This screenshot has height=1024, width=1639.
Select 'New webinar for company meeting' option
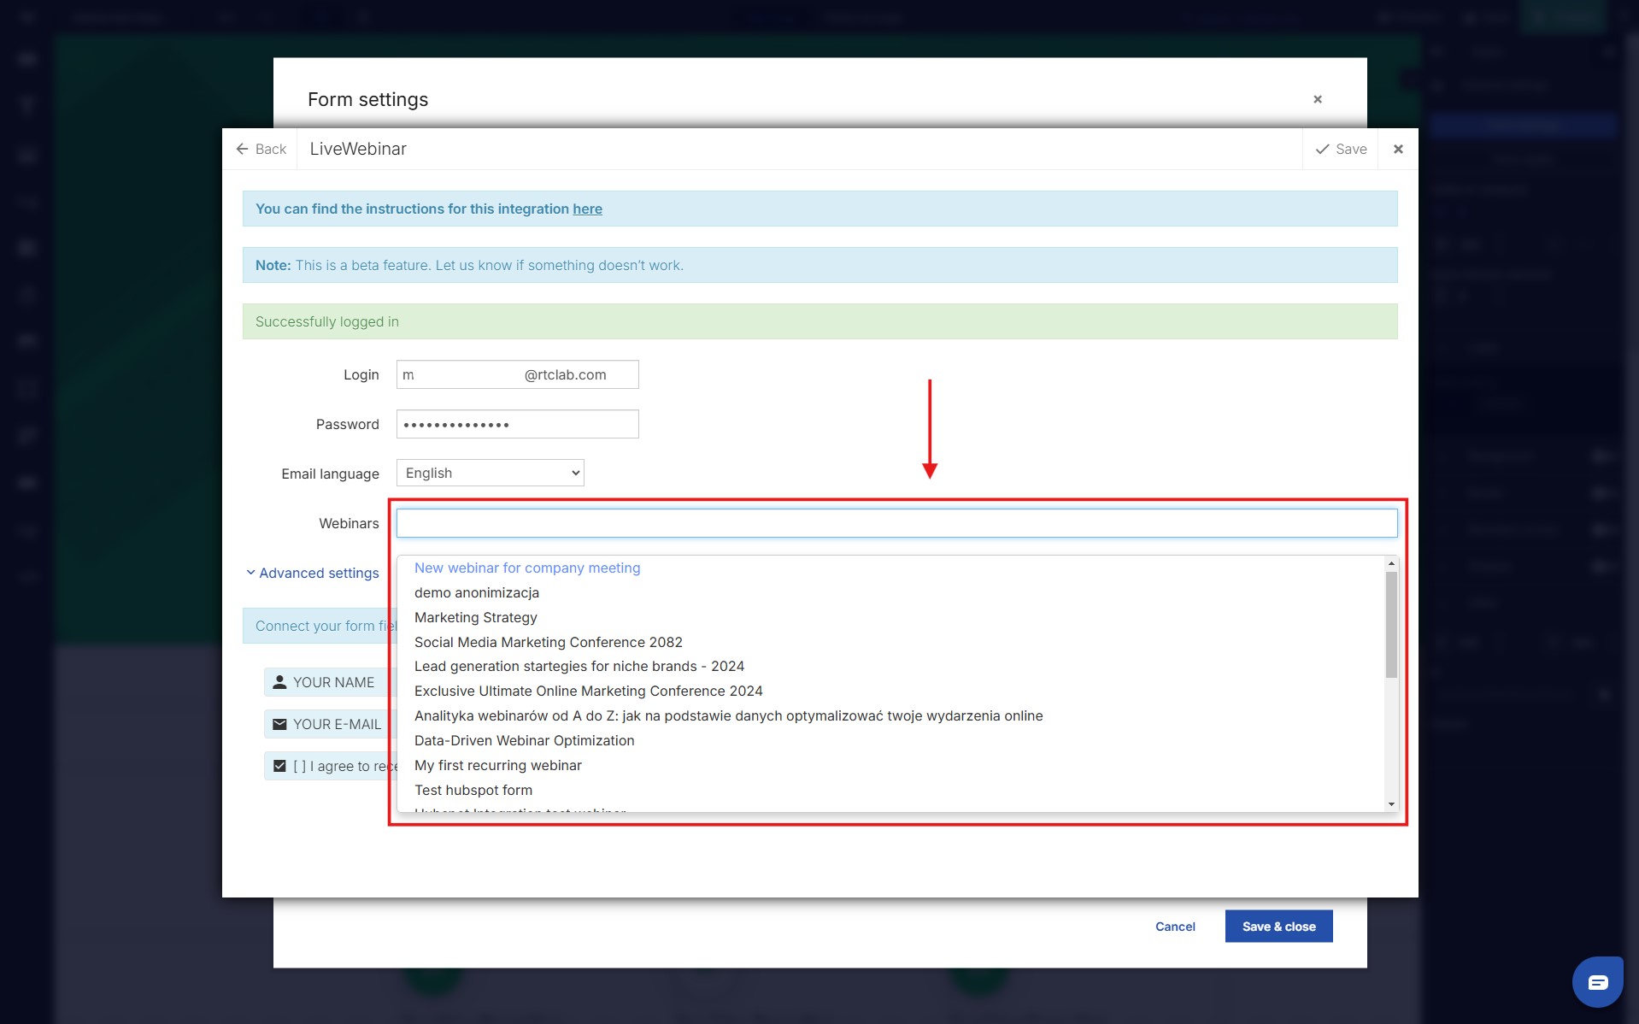click(x=527, y=568)
